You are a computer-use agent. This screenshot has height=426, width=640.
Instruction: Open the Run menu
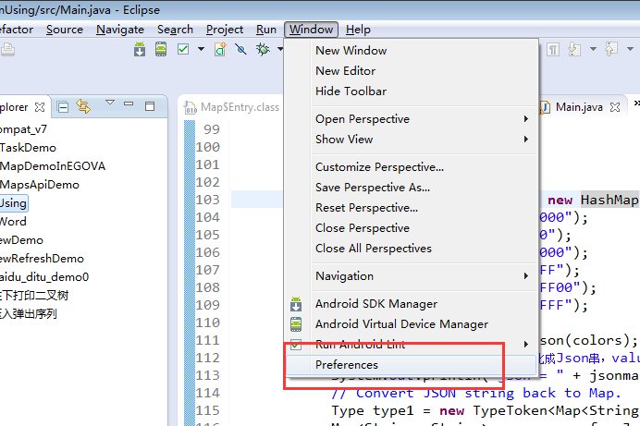point(266,30)
